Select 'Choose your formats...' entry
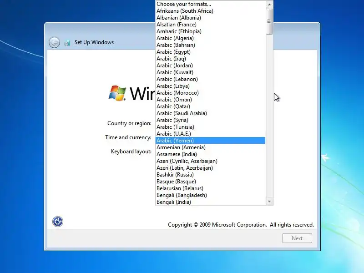This screenshot has height=273, width=364. pyautogui.click(x=210, y=4)
